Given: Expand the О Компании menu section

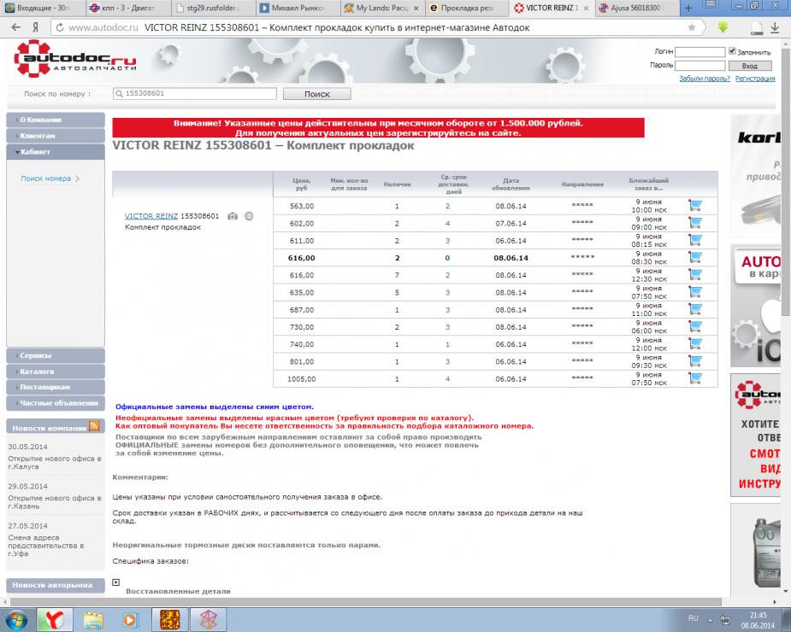Looking at the screenshot, I should 56,120.
